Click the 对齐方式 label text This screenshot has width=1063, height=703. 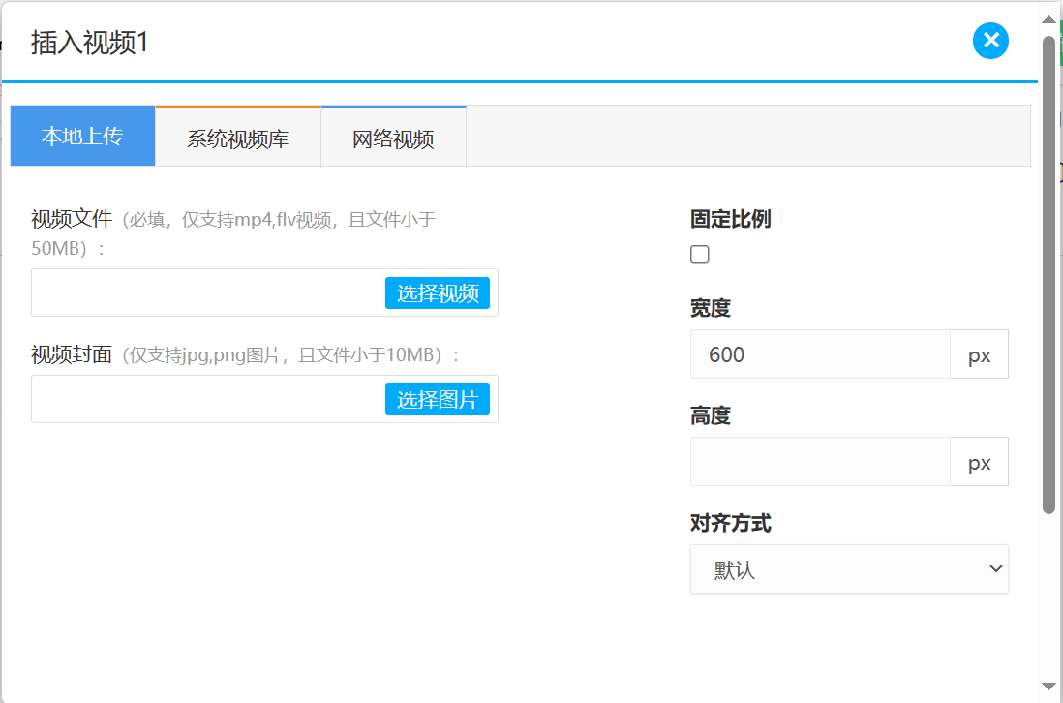pos(730,524)
